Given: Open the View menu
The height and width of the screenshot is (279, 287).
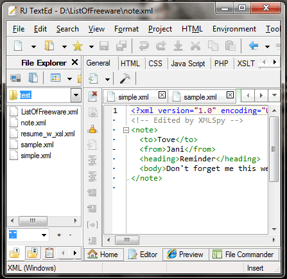Looking at the screenshot, I should point(96,29).
